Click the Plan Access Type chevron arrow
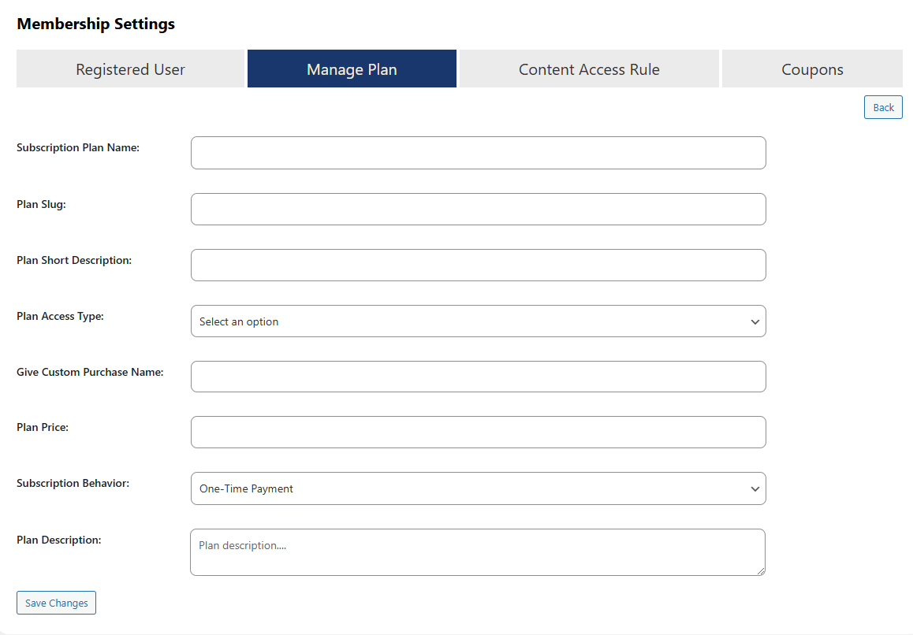Screen dimensions: 913x635 (x=755, y=321)
